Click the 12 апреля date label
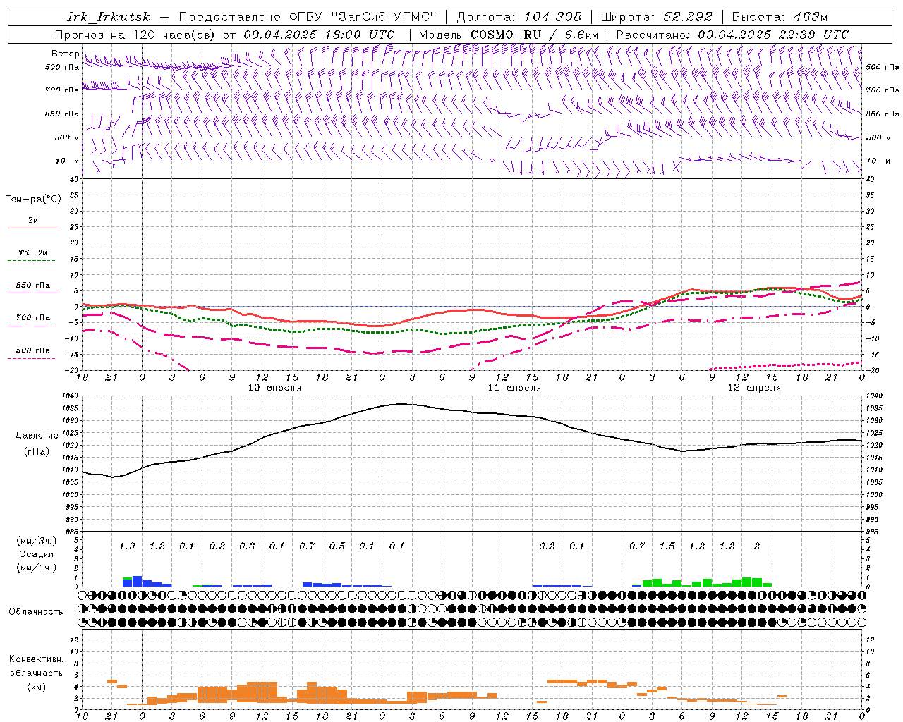The width and height of the screenshot is (903, 722). [754, 388]
